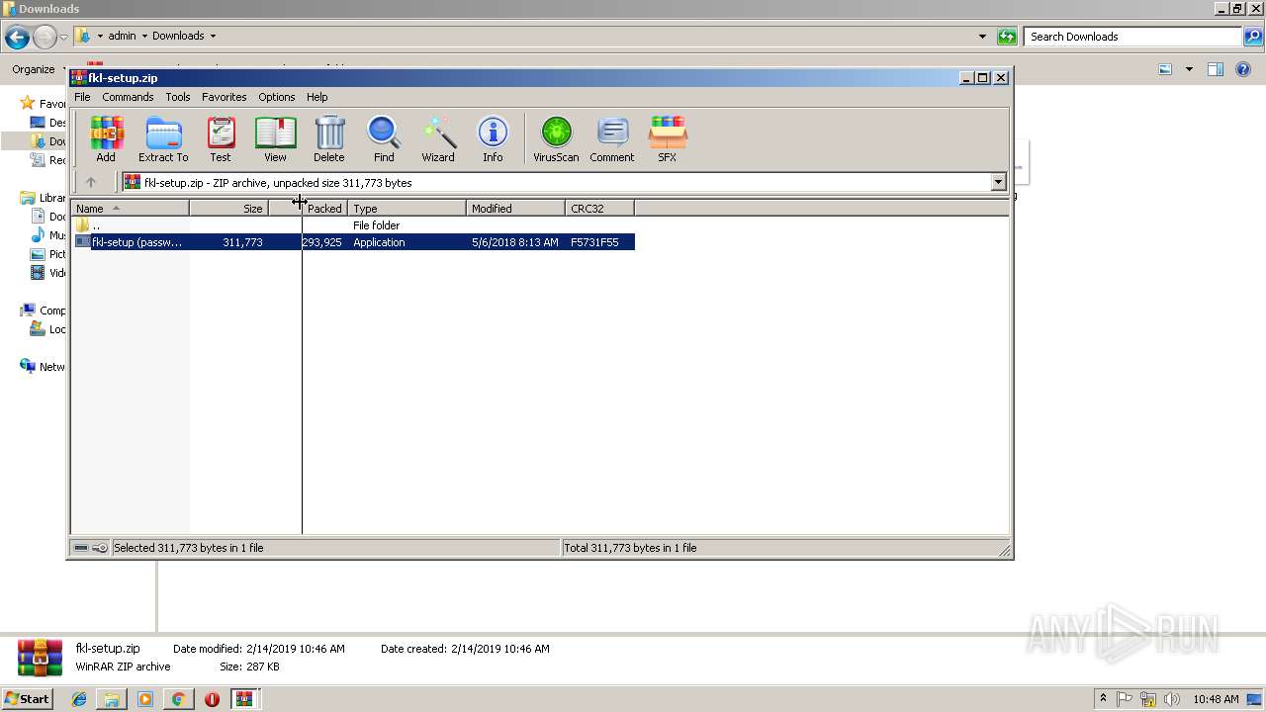Expand the Downloads breadcrumb arrow
Image resolution: width=1266 pixels, height=712 pixels.
213,37
